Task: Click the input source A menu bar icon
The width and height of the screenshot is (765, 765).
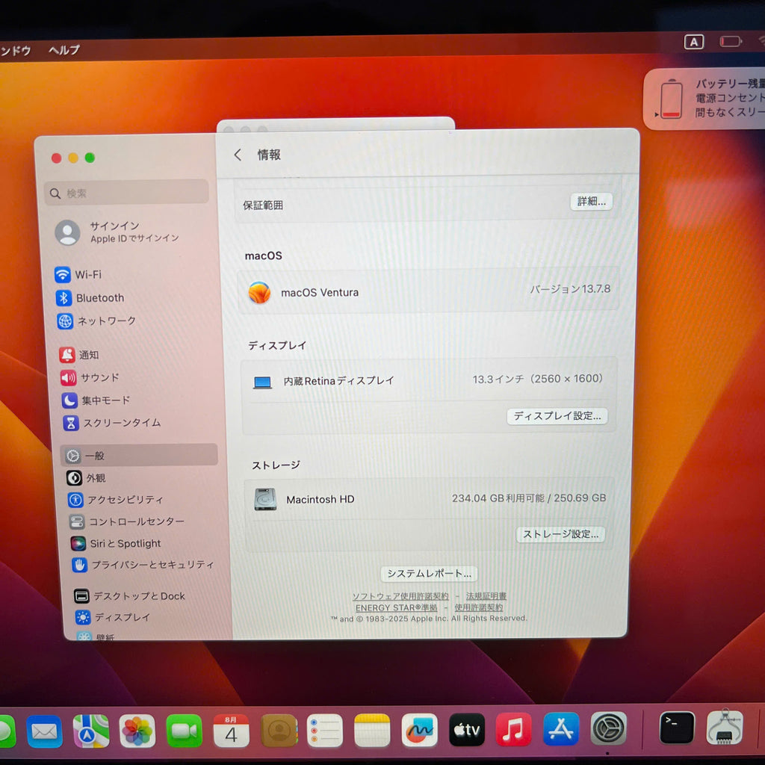Action: [x=693, y=42]
